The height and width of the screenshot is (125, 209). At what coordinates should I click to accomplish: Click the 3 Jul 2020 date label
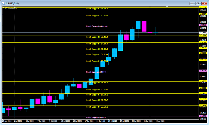29,121
